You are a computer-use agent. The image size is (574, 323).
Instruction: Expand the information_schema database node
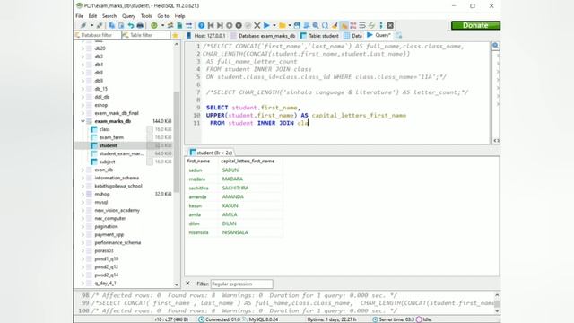pos(83,178)
